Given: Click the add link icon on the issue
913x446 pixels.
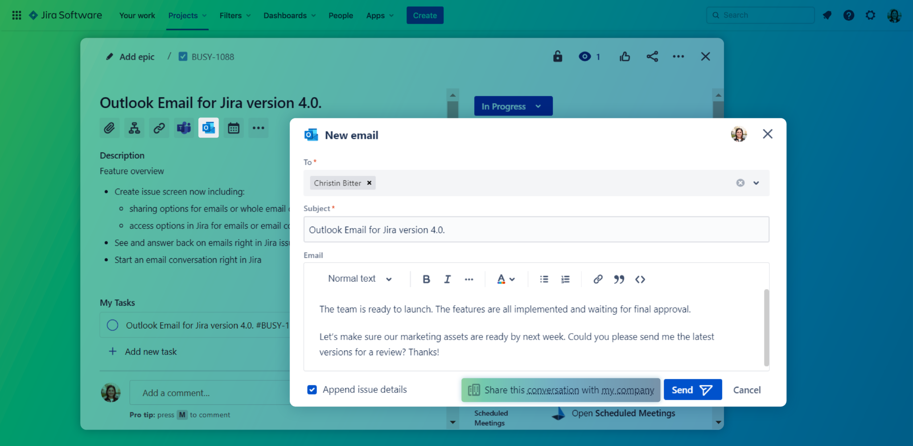Looking at the screenshot, I should point(159,128).
